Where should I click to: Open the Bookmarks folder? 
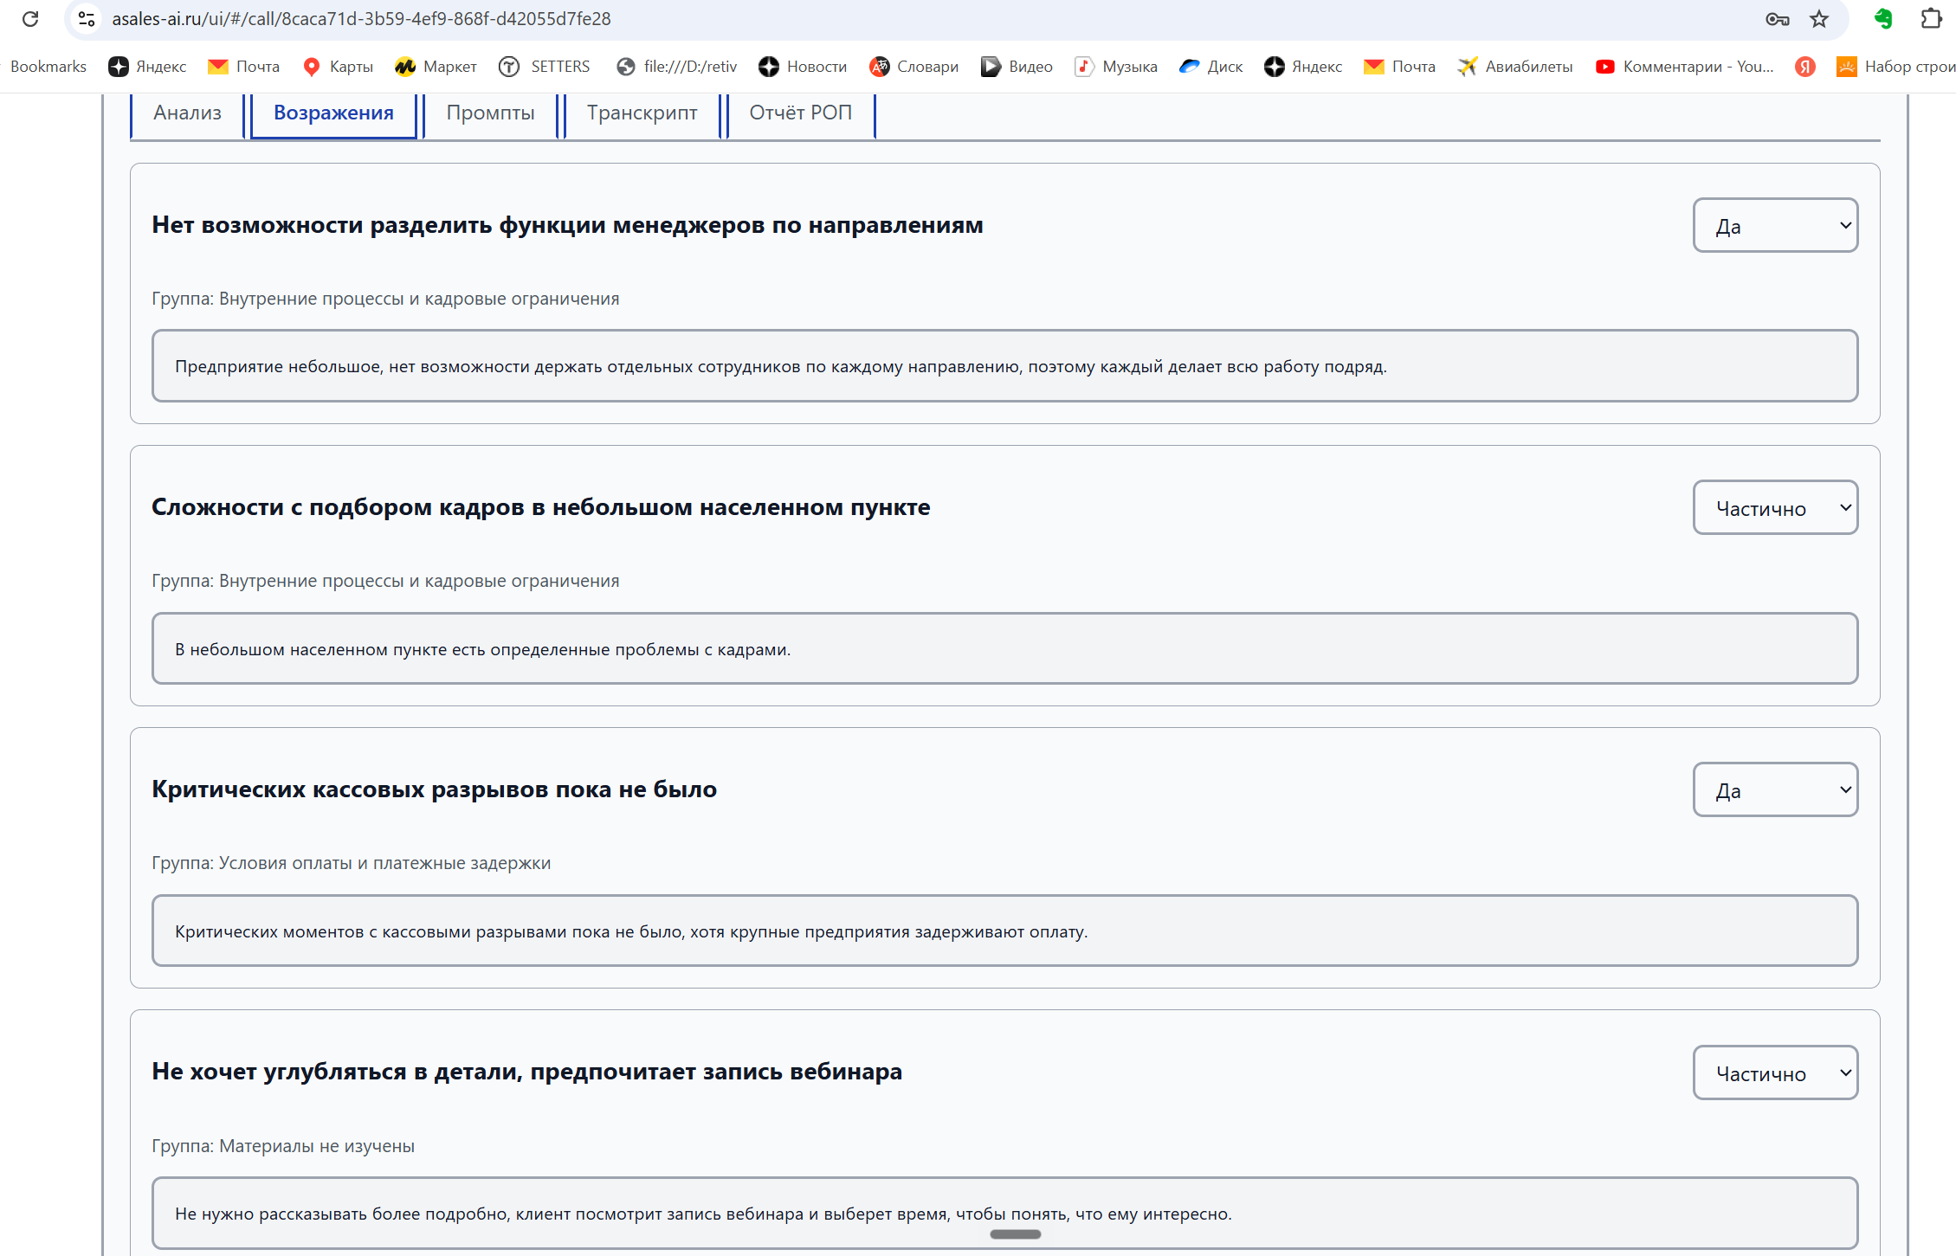48,67
